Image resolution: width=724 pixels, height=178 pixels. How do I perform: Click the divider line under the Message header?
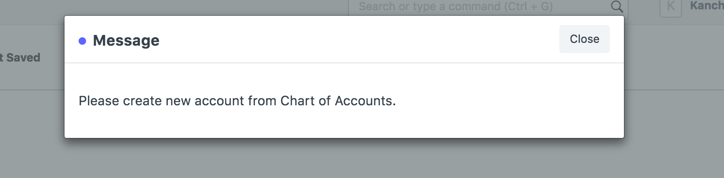[x=344, y=62]
